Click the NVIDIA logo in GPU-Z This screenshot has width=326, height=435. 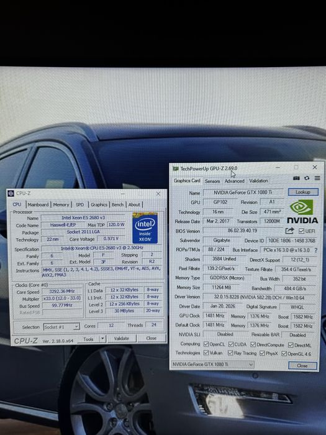pyautogui.click(x=302, y=212)
